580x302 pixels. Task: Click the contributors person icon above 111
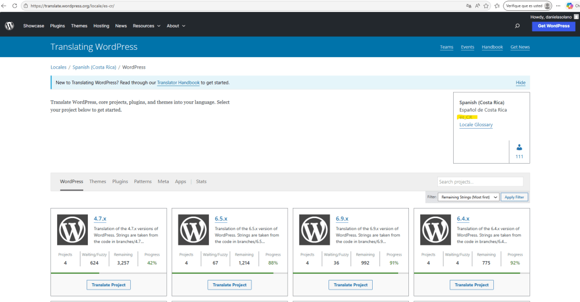(519, 147)
